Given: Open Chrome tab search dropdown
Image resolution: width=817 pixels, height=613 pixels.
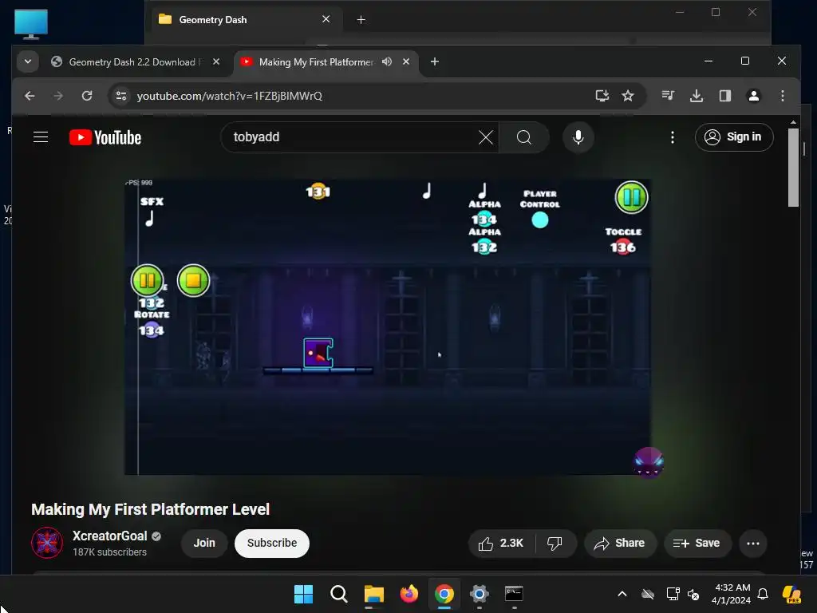Looking at the screenshot, I should coord(28,61).
